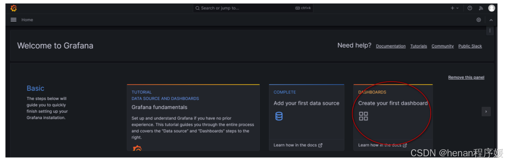Viewport: 505px width, 162px height.
Task: Open the news RSS feed icon
Action: point(481,8)
